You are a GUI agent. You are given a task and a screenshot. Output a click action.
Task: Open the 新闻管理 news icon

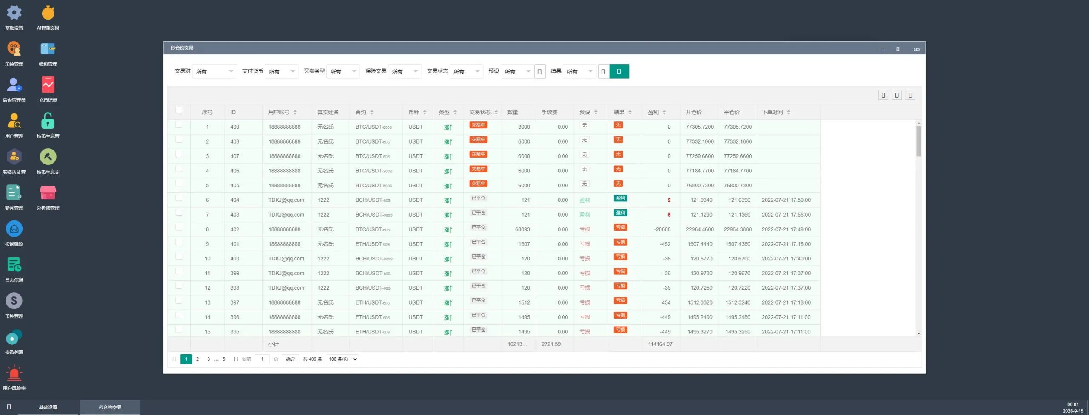point(14,193)
